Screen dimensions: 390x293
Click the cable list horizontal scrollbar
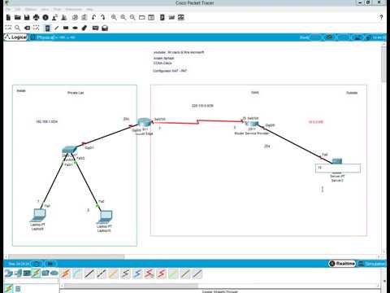[131, 285]
